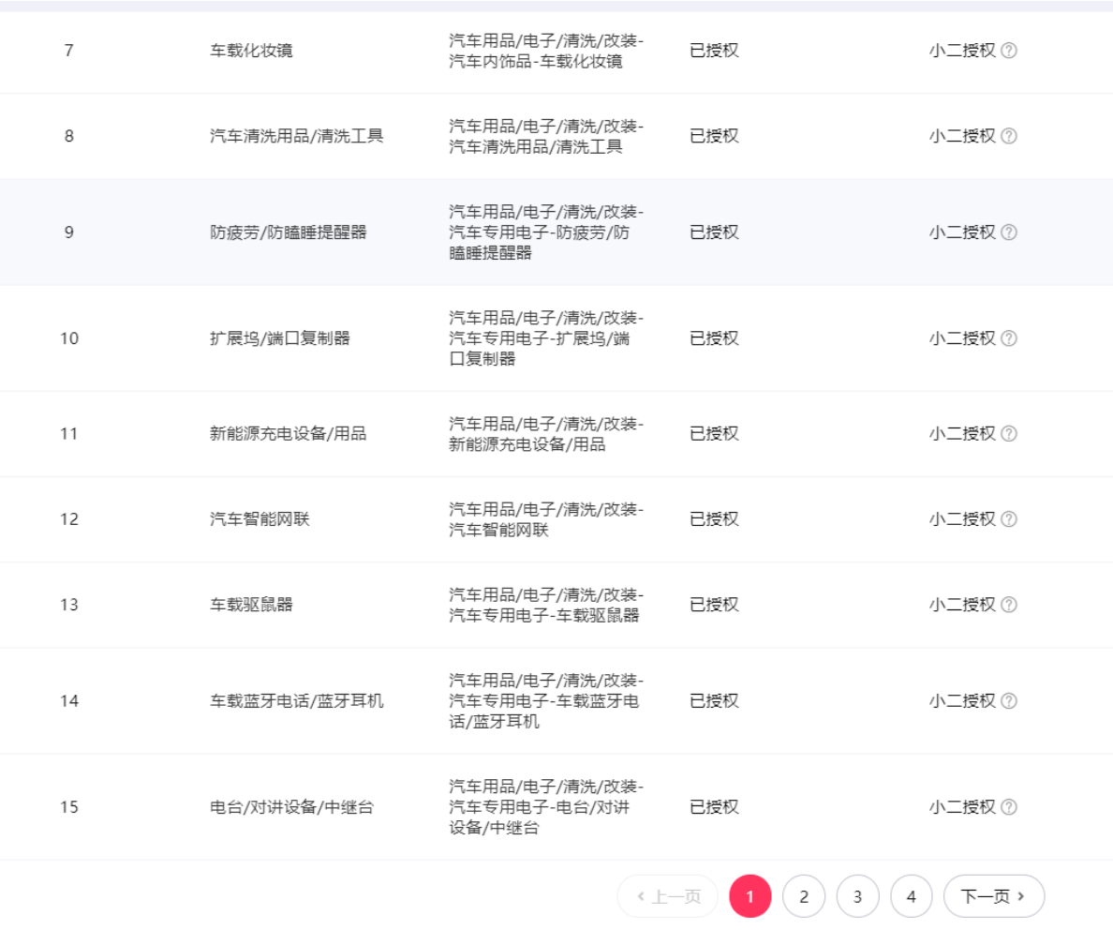This screenshot has width=1113, height=930.
Task: Click 已授权 status in row 13
Action: [x=714, y=605]
